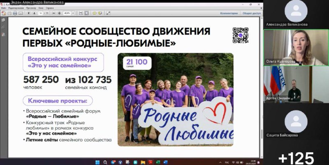Select the fit width scrolling mode icon
Screen dimensions: 329x165
(x=81, y=13)
